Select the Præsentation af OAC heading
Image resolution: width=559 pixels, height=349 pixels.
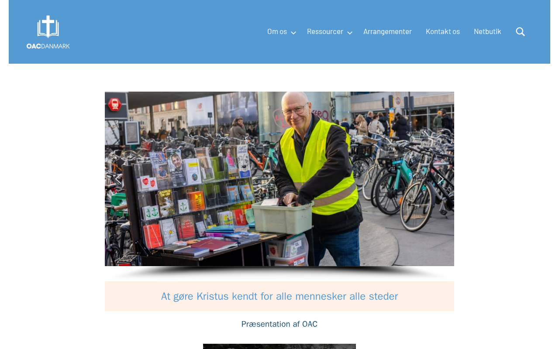tap(279, 324)
